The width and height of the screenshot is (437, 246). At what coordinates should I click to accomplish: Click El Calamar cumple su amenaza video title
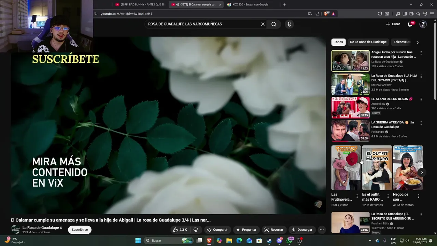(111, 220)
